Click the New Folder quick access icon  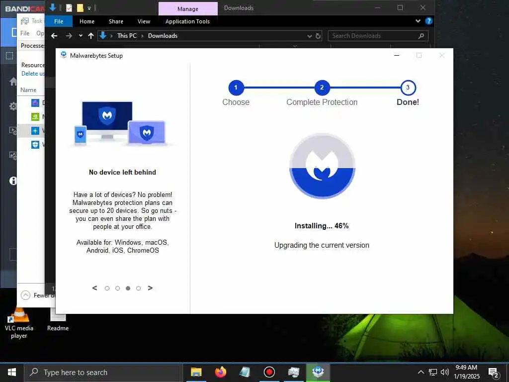point(80,8)
